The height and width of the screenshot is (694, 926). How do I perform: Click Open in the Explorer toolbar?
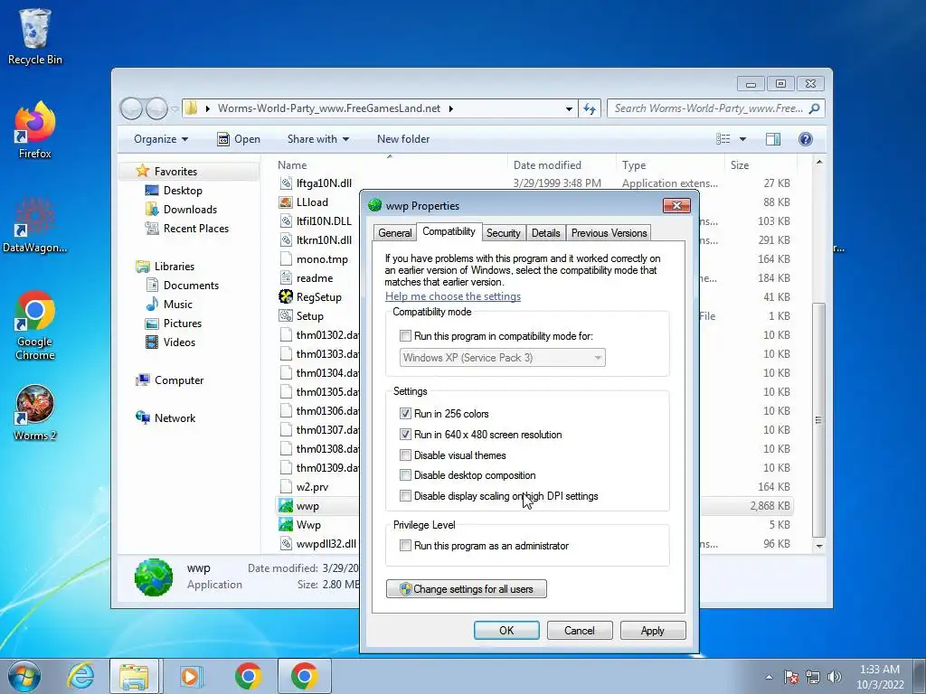tap(239, 139)
